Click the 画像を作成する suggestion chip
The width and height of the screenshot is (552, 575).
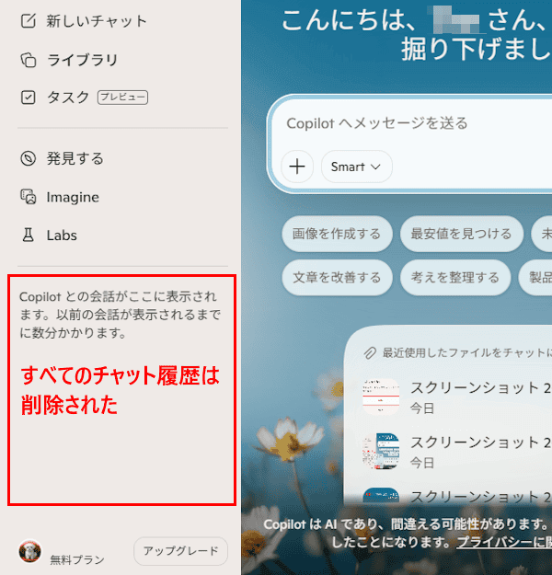pyautogui.click(x=337, y=234)
